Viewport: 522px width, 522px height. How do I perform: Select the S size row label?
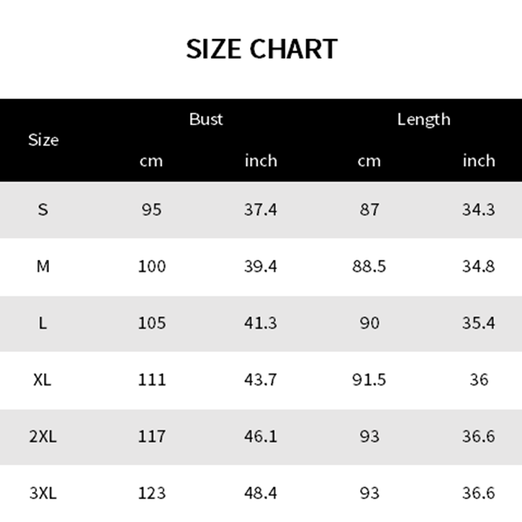coord(43,210)
